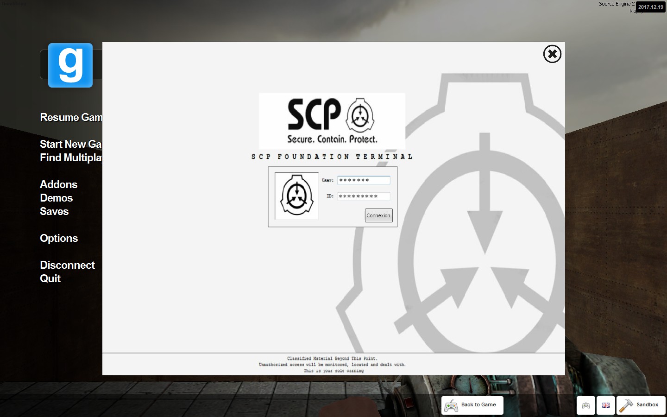The height and width of the screenshot is (417, 667).
Task: Click the User: label
Action: click(328, 180)
